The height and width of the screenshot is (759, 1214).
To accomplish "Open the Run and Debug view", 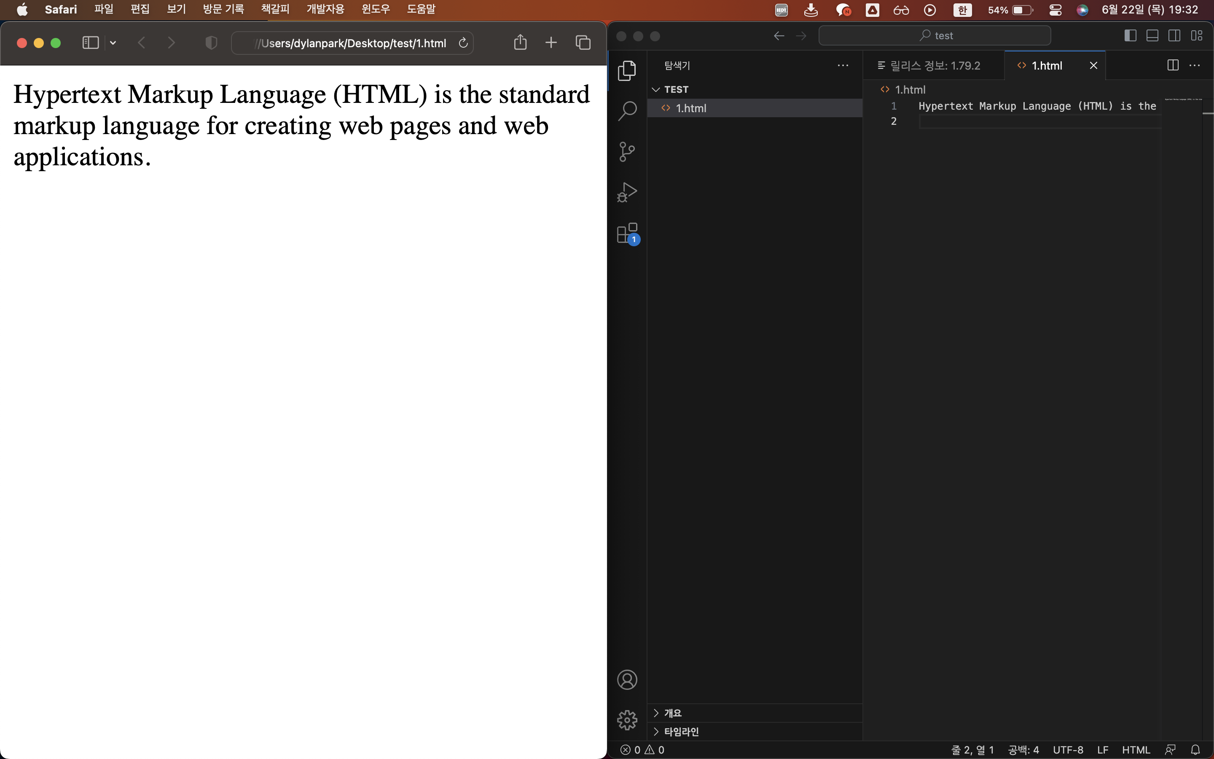I will coord(627,192).
